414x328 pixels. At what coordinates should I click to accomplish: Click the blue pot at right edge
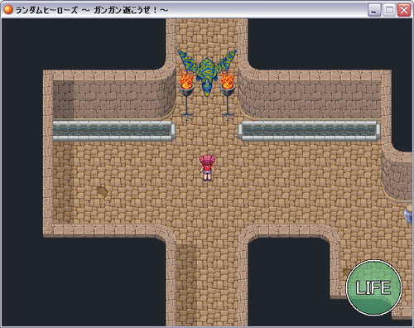click(408, 214)
